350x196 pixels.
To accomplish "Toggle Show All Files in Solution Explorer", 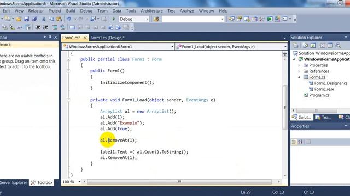I will pos(305,46).
